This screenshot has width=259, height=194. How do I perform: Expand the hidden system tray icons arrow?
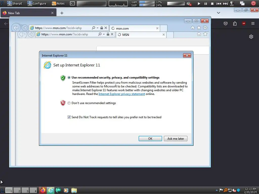point(217,190)
